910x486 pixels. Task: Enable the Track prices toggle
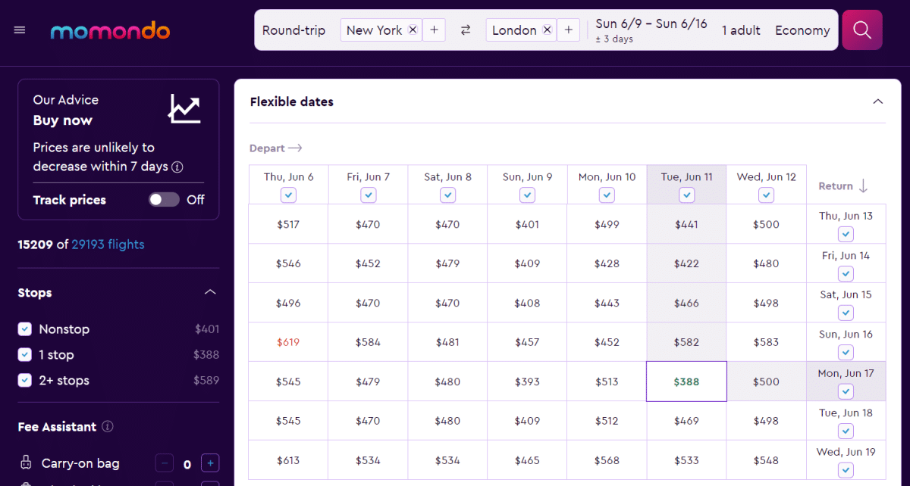pyautogui.click(x=163, y=199)
